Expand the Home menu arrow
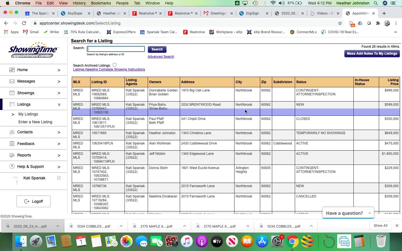Viewport: 402px width, 251px height. tap(59, 70)
